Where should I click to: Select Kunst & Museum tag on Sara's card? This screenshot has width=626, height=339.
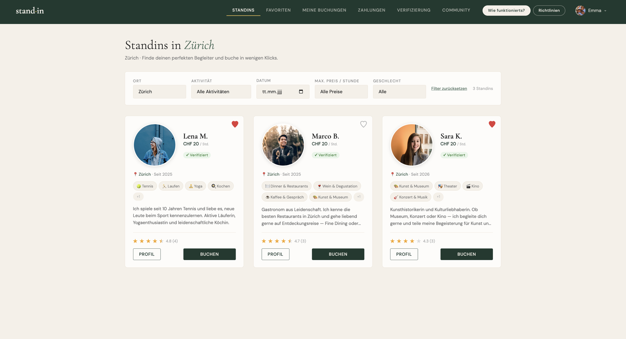(411, 186)
